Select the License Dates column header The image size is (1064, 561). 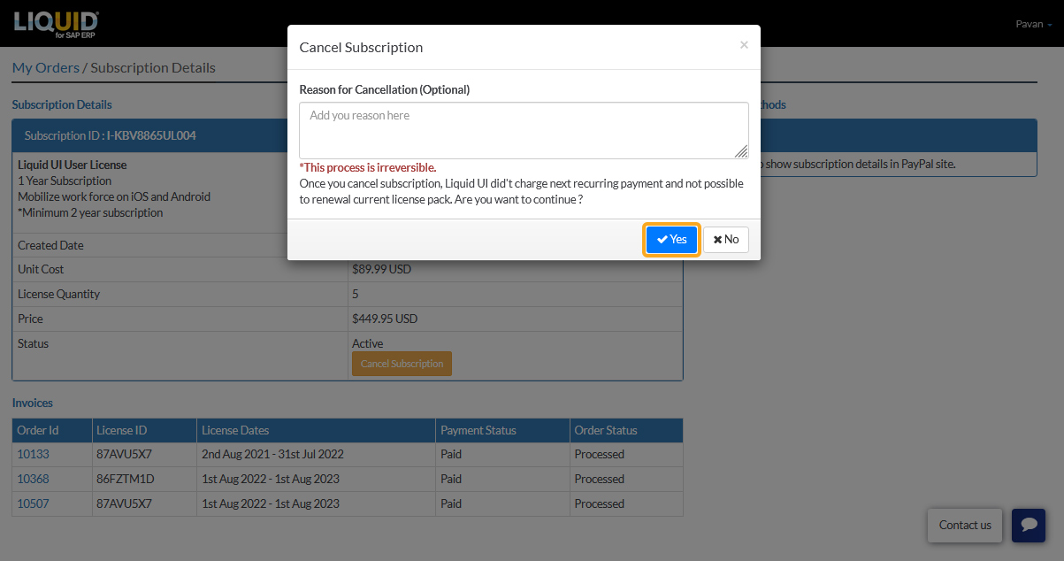pyautogui.click(x=316, y=430)
